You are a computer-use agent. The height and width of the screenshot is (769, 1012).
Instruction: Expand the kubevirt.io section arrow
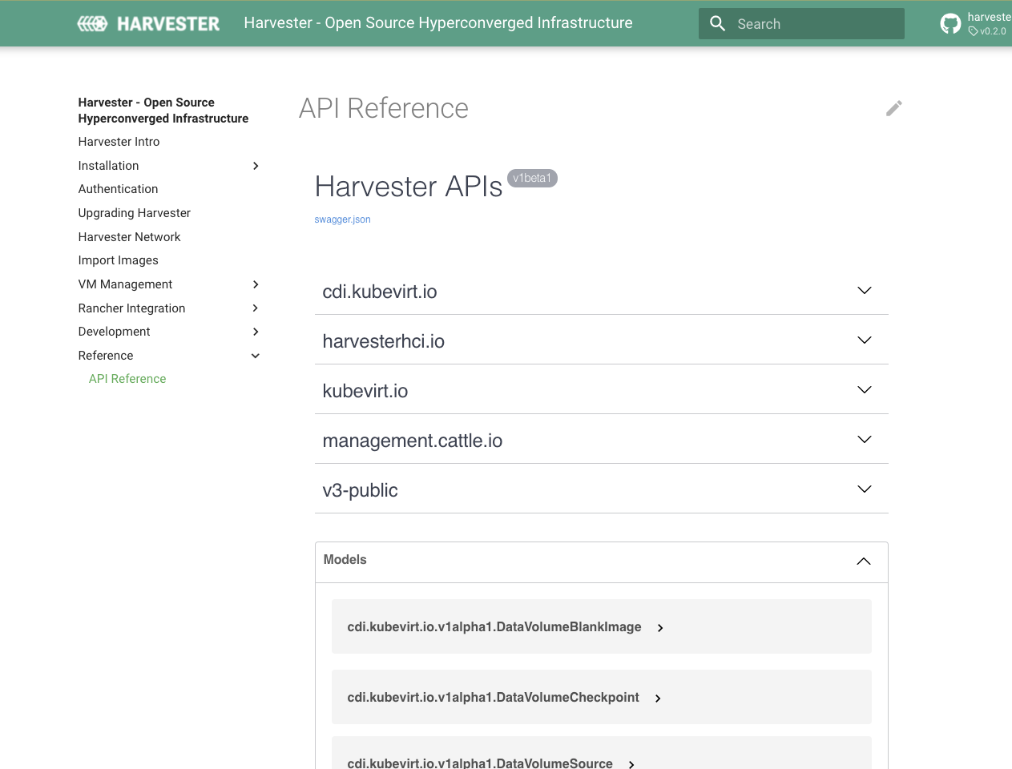(865, 390)
